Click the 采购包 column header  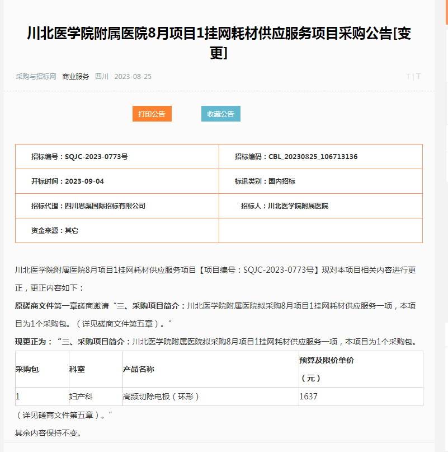(x=42, y=369)
